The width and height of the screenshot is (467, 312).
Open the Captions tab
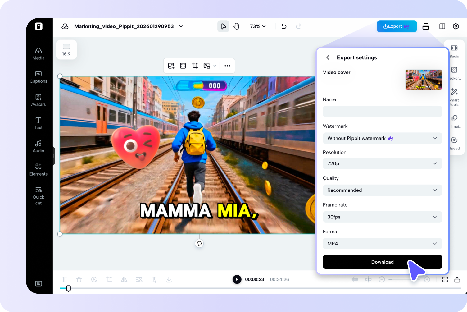point(39,77)
